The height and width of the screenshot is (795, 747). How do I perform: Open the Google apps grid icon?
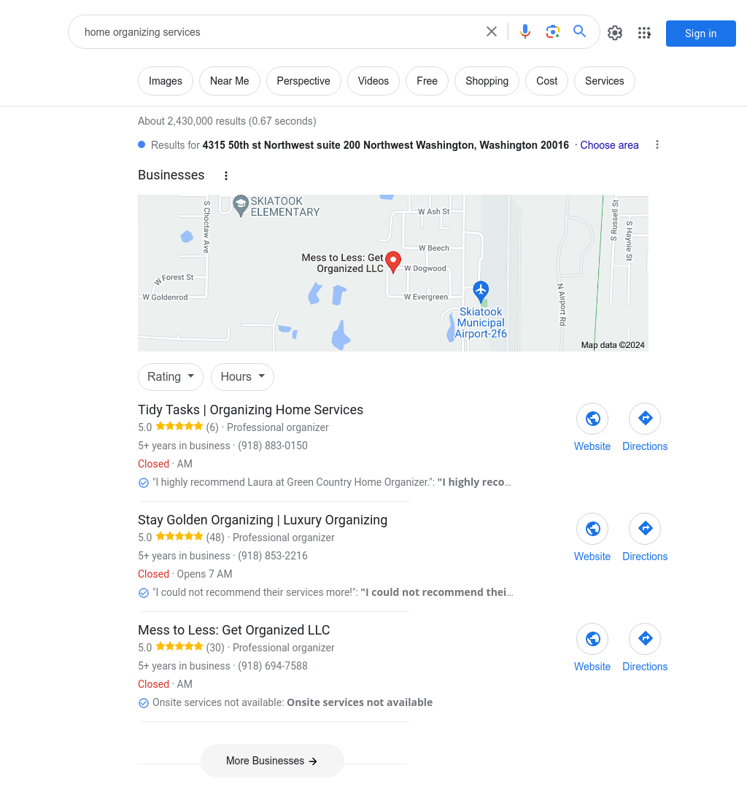[644, 33]
